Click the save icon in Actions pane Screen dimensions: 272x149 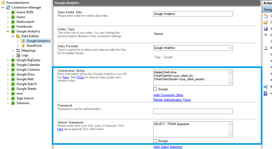(x=265, y=29)
